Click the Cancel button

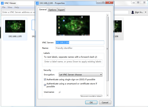[105, 102]
